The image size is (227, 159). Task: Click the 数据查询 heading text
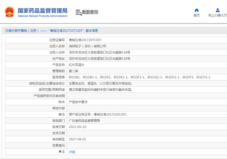[90, 12]
